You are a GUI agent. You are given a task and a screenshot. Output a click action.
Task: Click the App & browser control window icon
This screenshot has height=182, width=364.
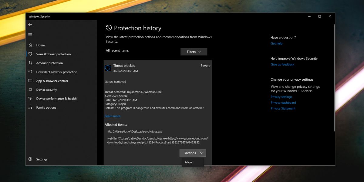tap(30, 81)
